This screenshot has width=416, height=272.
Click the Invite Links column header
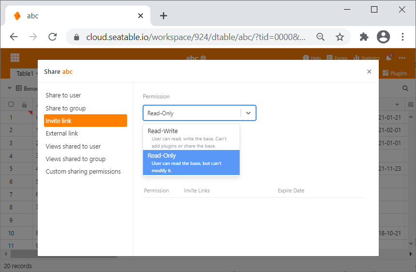pos(197,190)
